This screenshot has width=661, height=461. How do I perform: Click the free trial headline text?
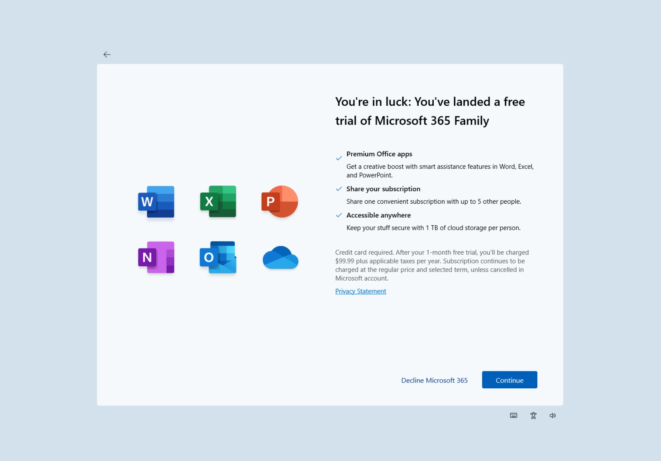coord(430,111)
